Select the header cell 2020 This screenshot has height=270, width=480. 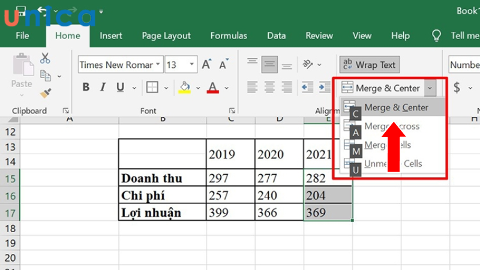coord(279,154)
